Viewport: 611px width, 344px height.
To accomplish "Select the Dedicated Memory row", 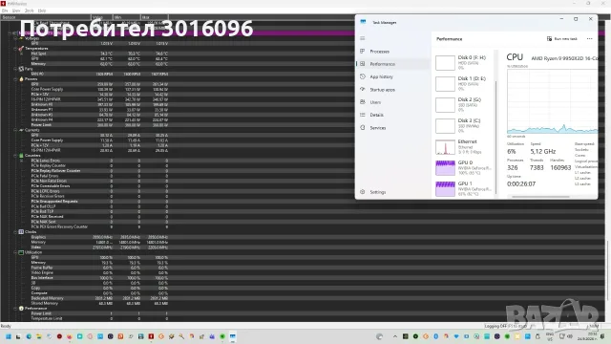I will (99, 298).
